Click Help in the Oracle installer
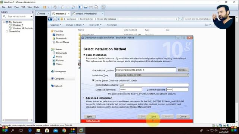Viewport: 239px width, 134px height. pyautogui.click(x=90, y=117)
